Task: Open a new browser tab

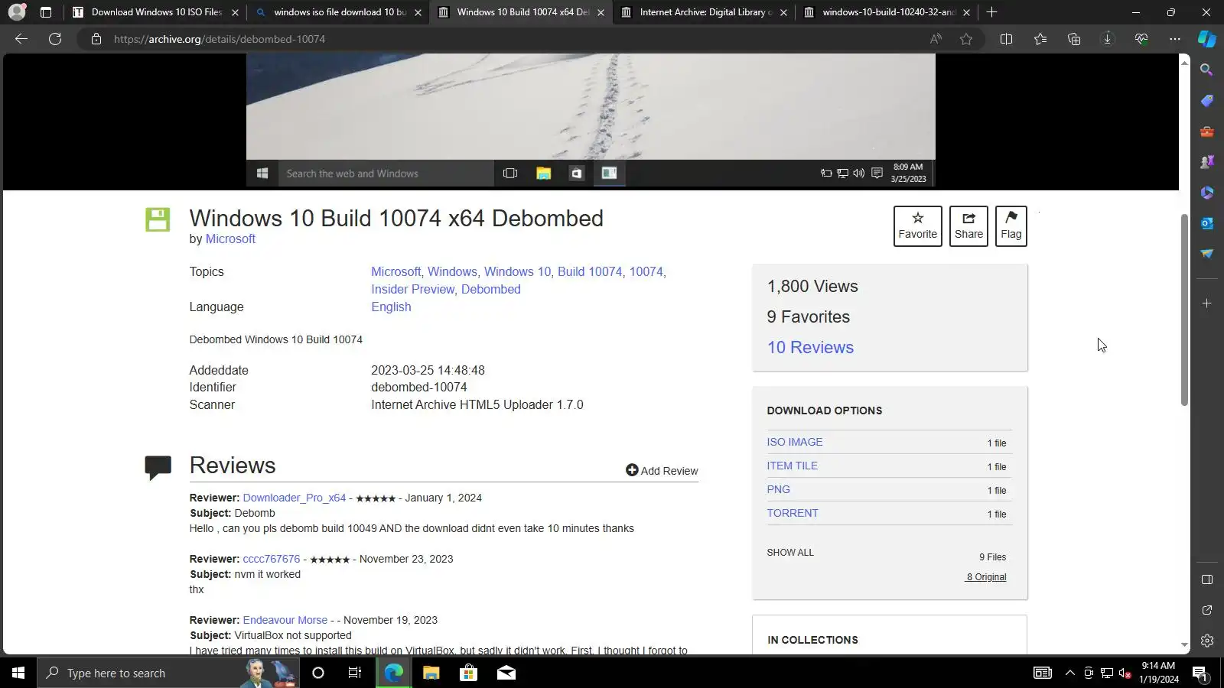Action: point(991,12)
